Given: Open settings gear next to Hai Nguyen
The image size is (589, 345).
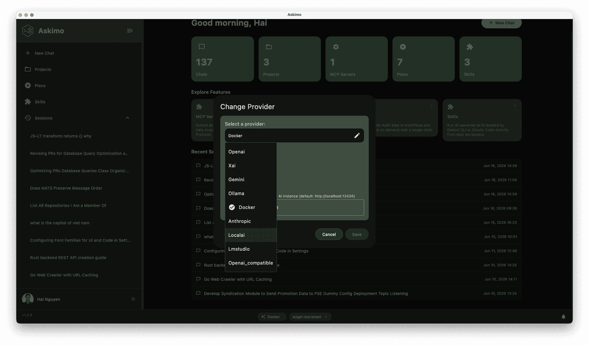Looking at the screenshot, I should click(133, 299).
